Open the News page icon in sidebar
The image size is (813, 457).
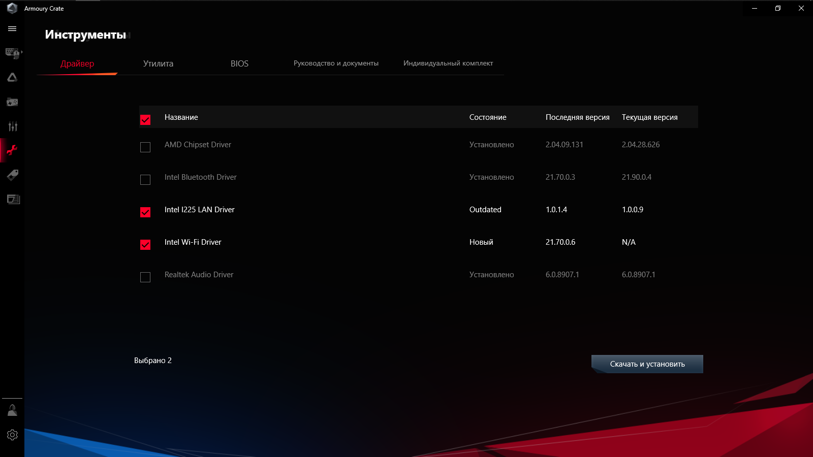[13, 199]
